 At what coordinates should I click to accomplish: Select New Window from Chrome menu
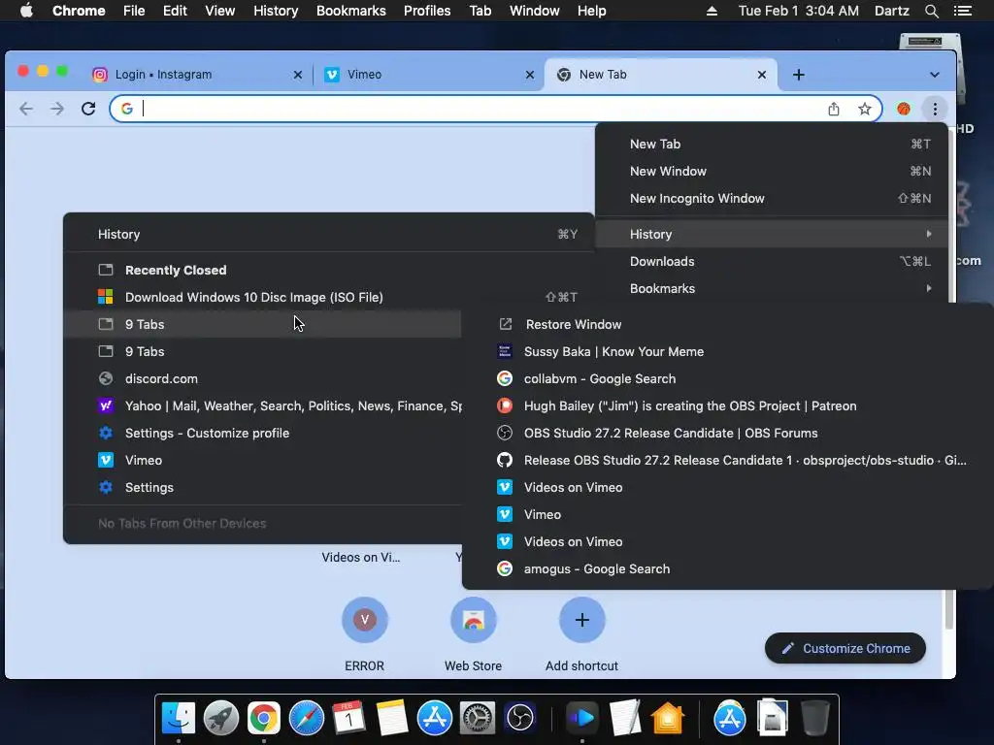click(772, 171)
